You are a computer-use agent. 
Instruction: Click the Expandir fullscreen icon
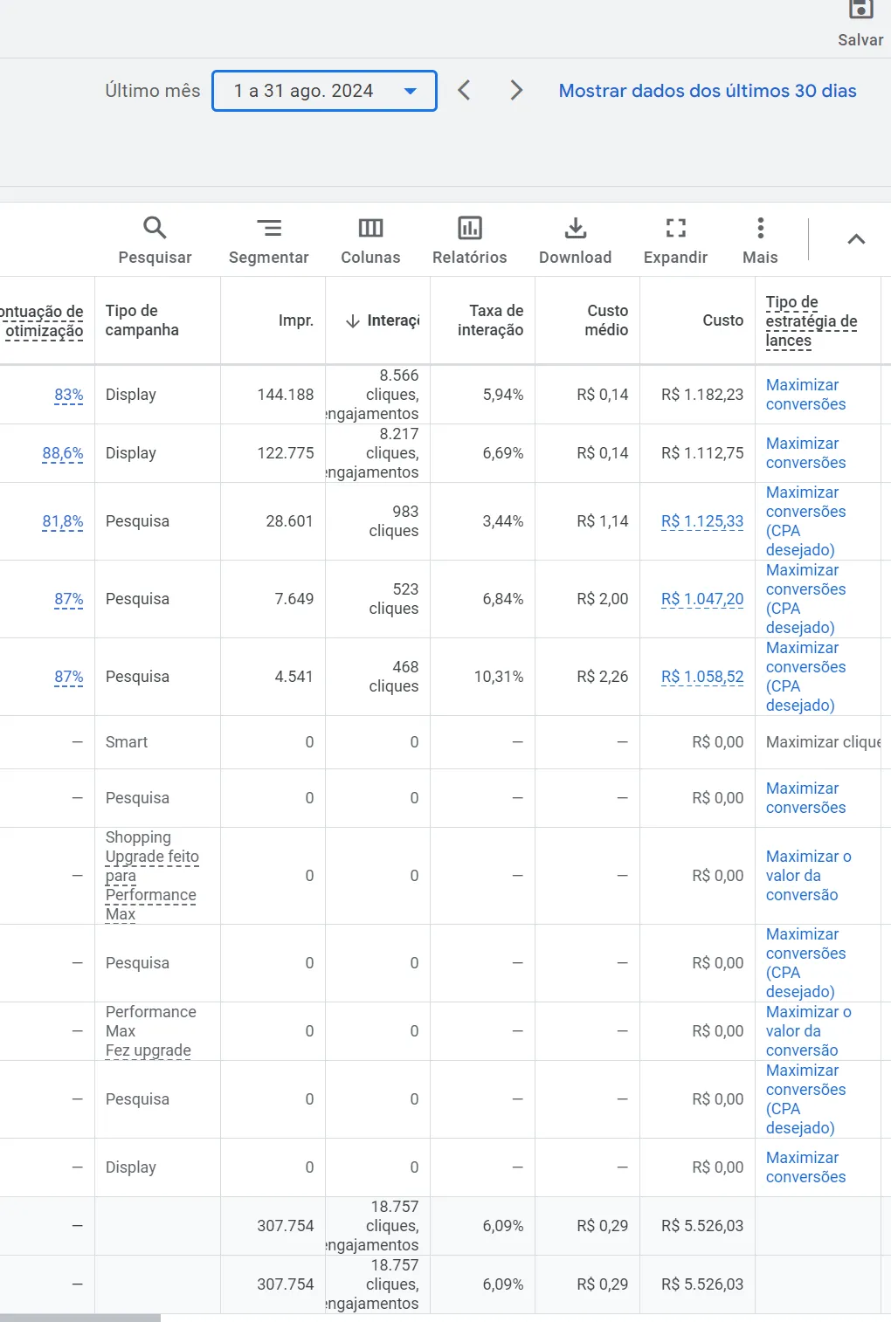point(675,229)
